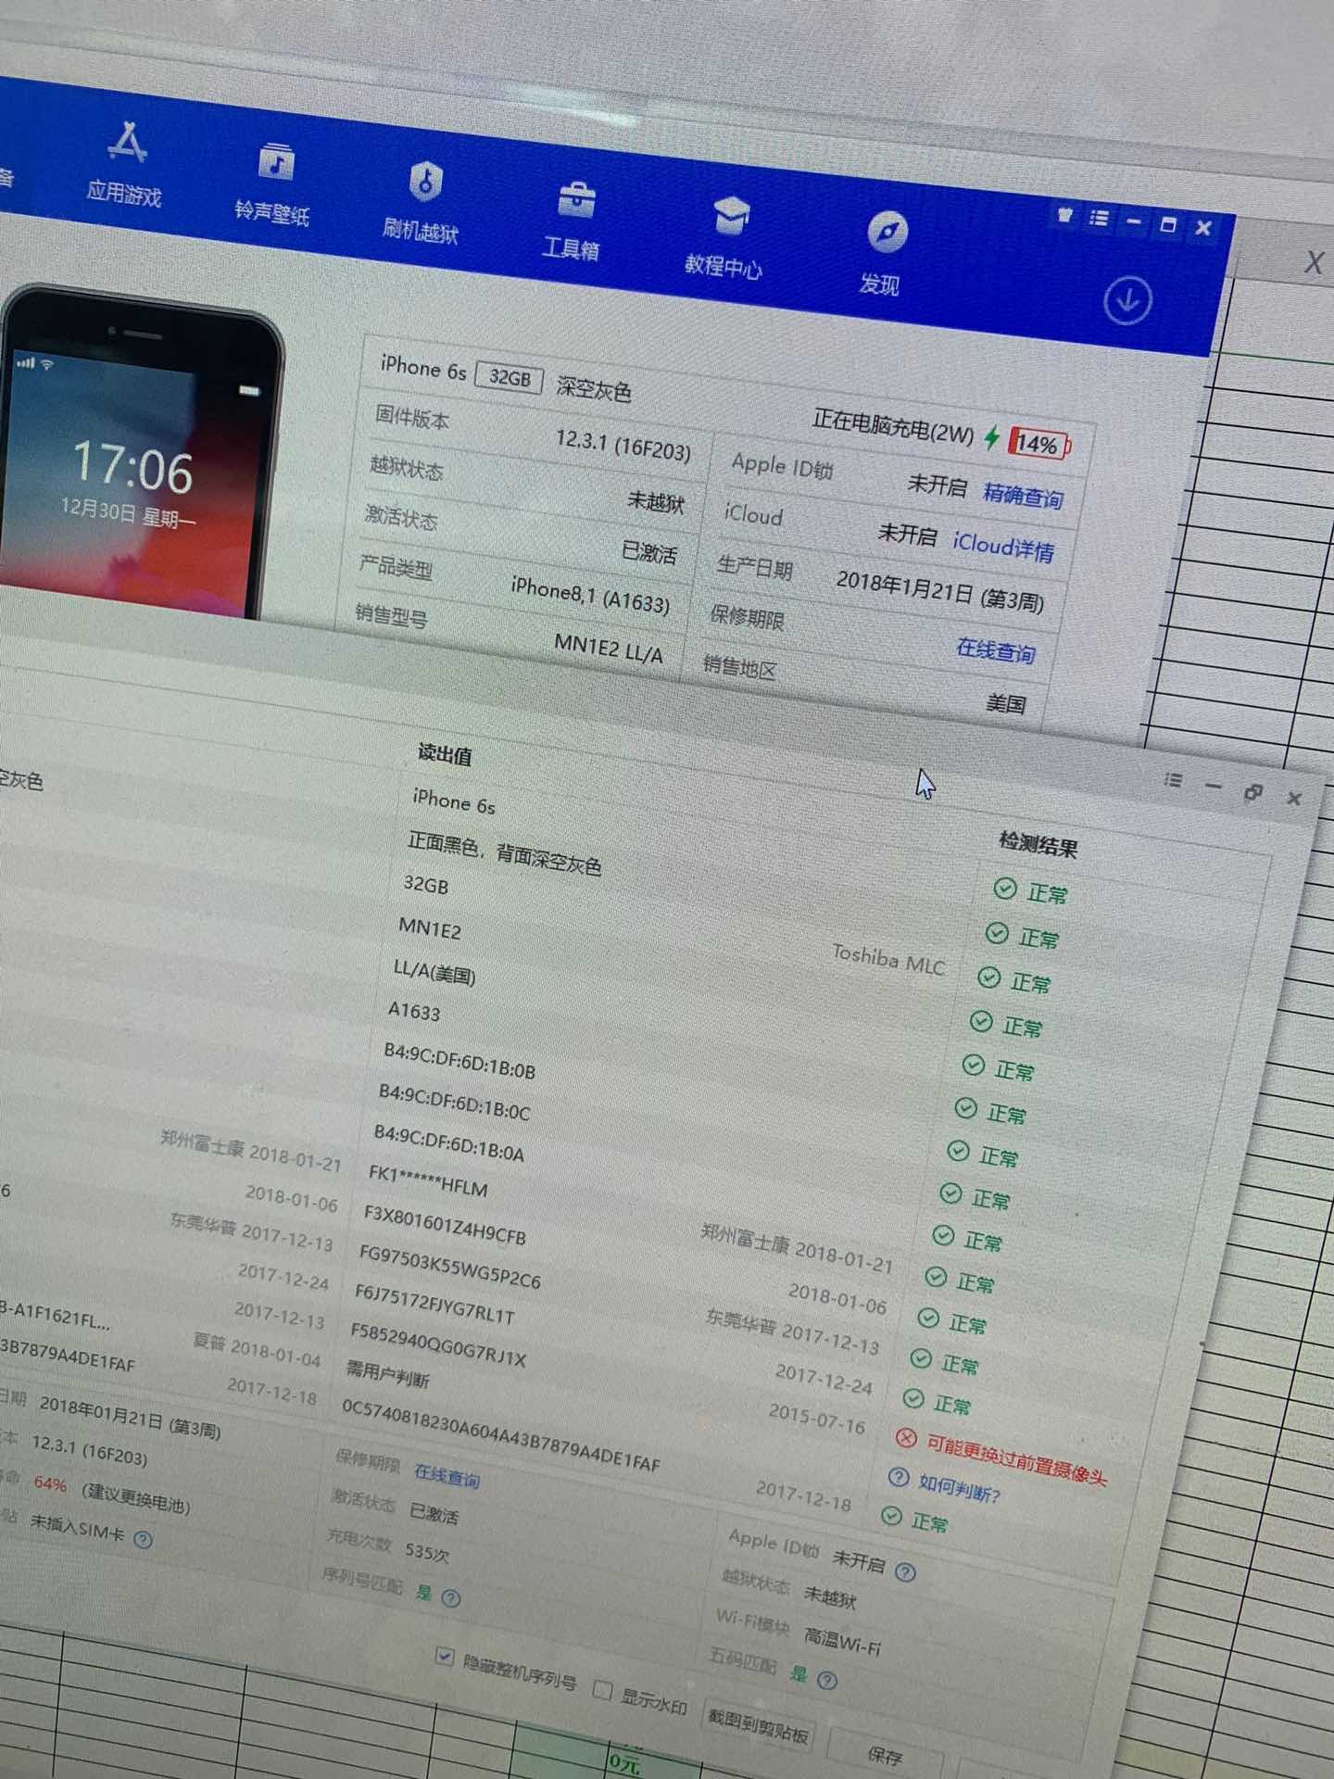Click the help icon next to 序列号匹配
Viewport: 1334px width, 1779px height.
click(x=451, y=1597)
